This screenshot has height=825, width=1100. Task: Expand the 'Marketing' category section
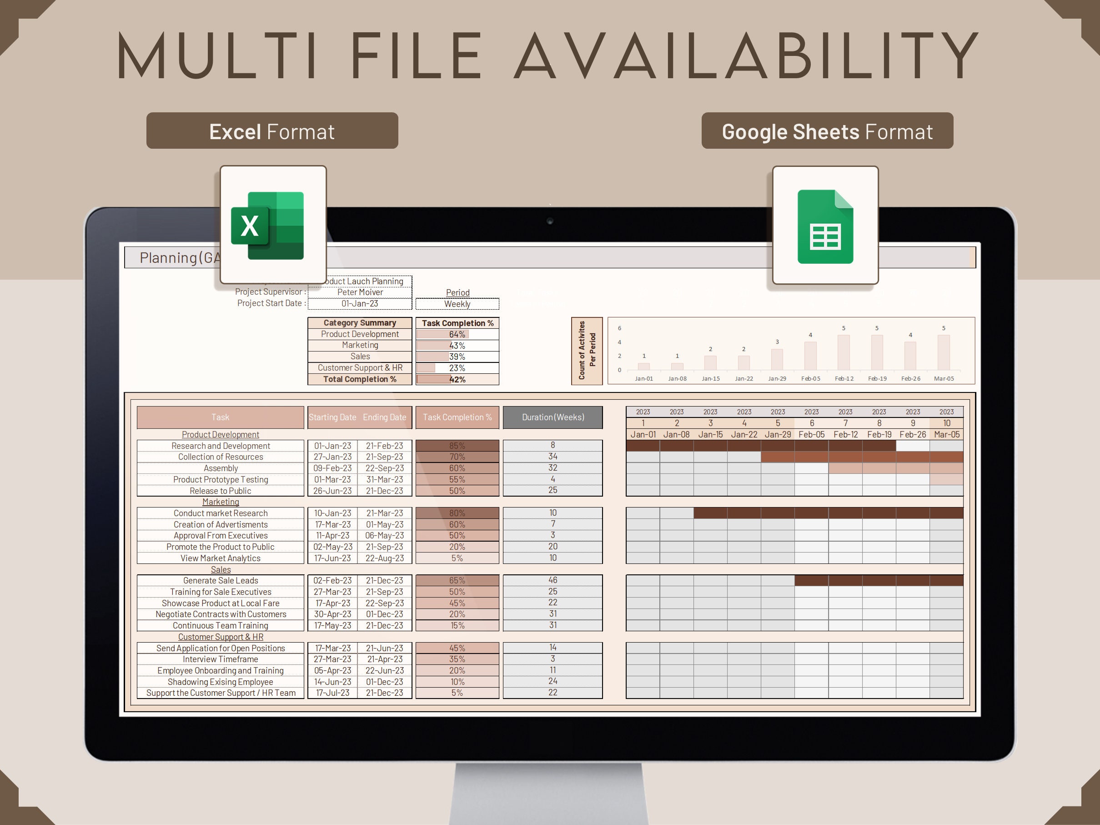tap(220, 502)
